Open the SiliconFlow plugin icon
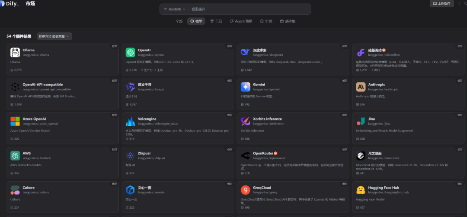Image resolution: width=467 pixels, height=217 pixels. click(361, 52)
